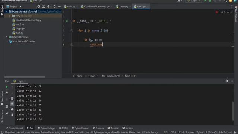The height and width of the screenshot is (134, 238).
Task: Collapse the PythonYoutubeTutorial root folder
Action: pyautogui.click(x=6, y=12)
